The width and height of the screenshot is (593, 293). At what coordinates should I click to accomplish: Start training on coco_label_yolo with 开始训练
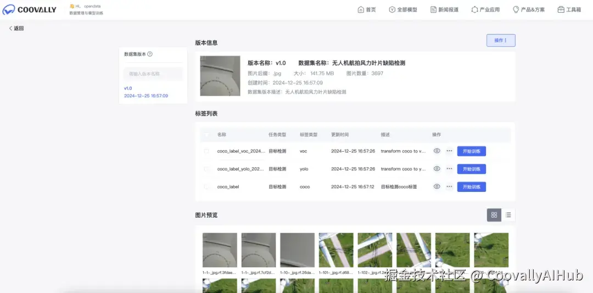click(472, 169)
